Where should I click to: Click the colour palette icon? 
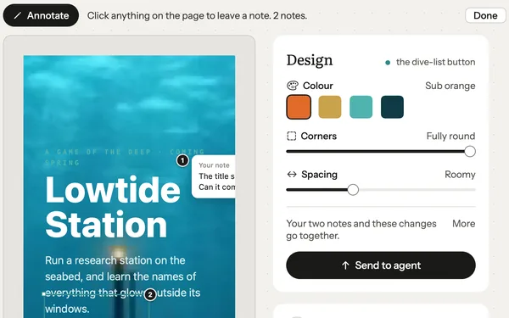pyautogui.click(x=293, y=86)
